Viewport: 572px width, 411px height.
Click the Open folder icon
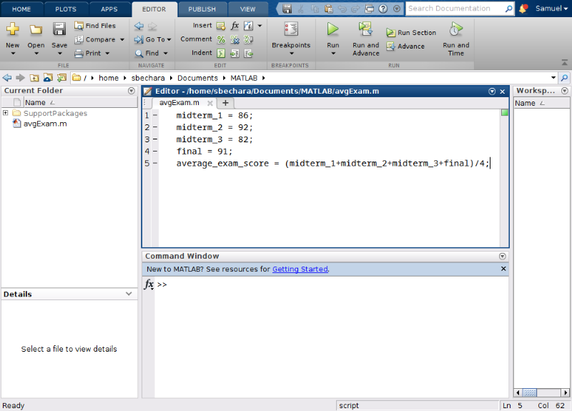click(36, 29)
